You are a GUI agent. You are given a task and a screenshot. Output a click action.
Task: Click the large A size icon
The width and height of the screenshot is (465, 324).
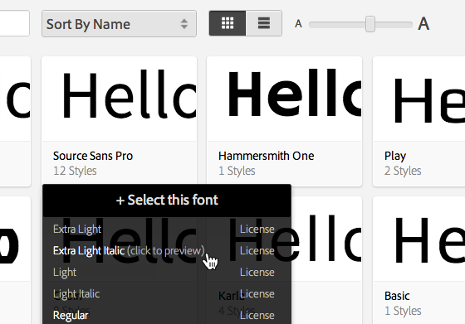pyautogui.click(x=423, y=24)
